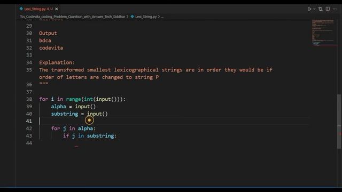Click the closing triple quotes on line 36
Screen dimensions: 342x192
click(x=43, y=84)
